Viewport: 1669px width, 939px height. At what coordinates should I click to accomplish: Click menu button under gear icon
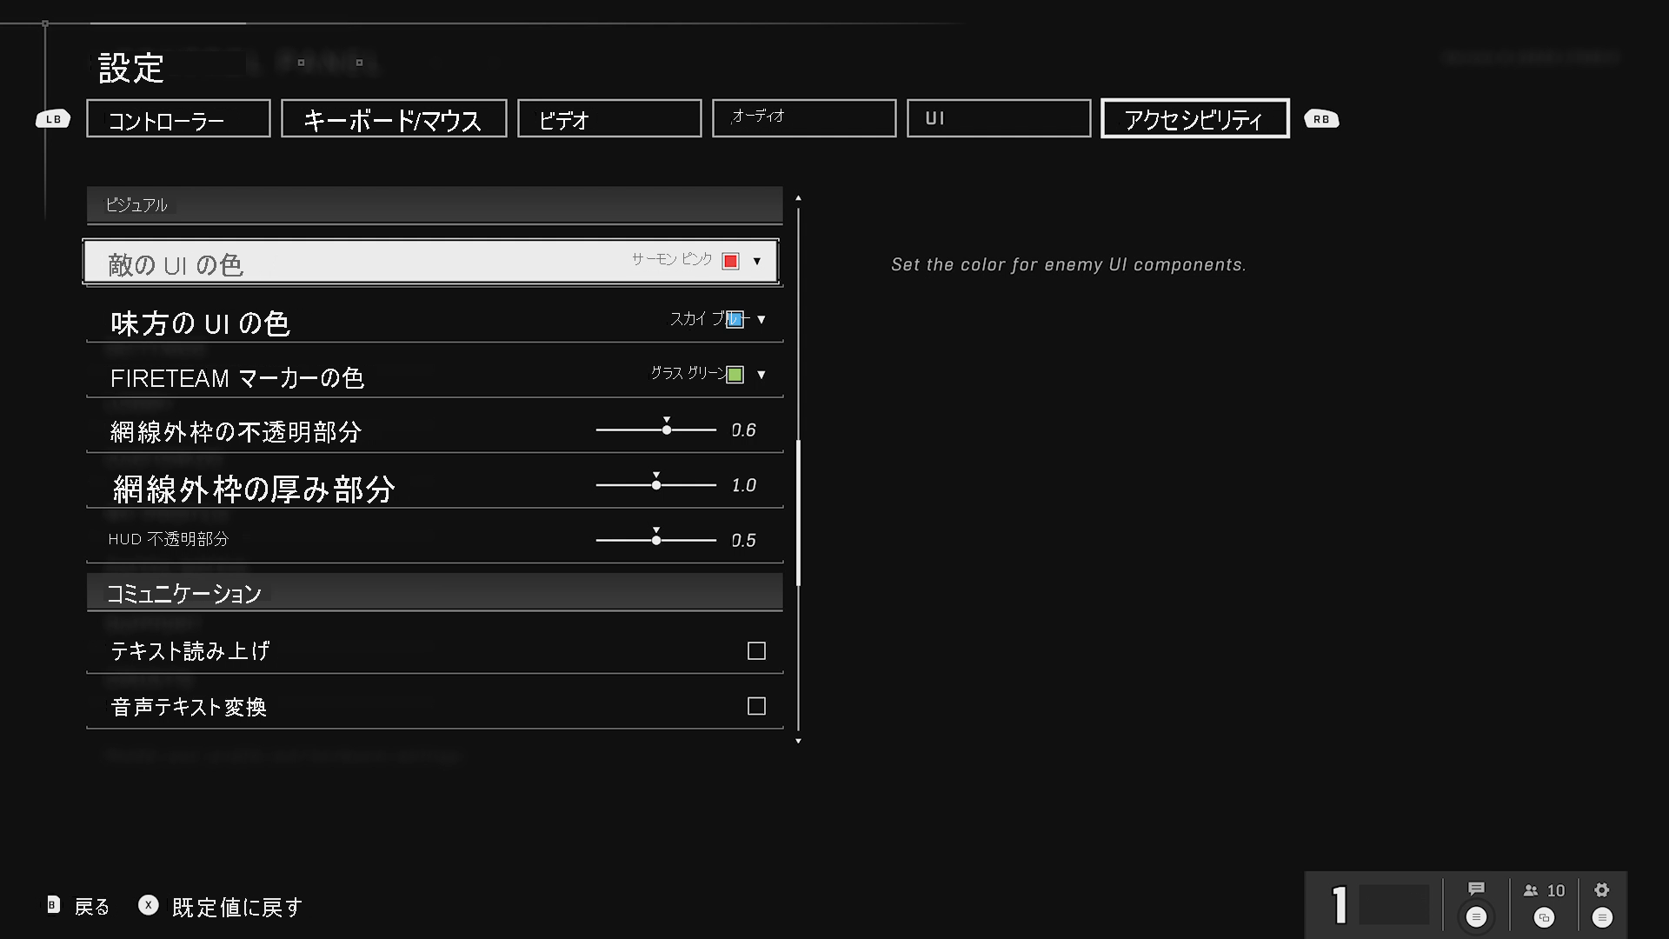pos(1602,917)
